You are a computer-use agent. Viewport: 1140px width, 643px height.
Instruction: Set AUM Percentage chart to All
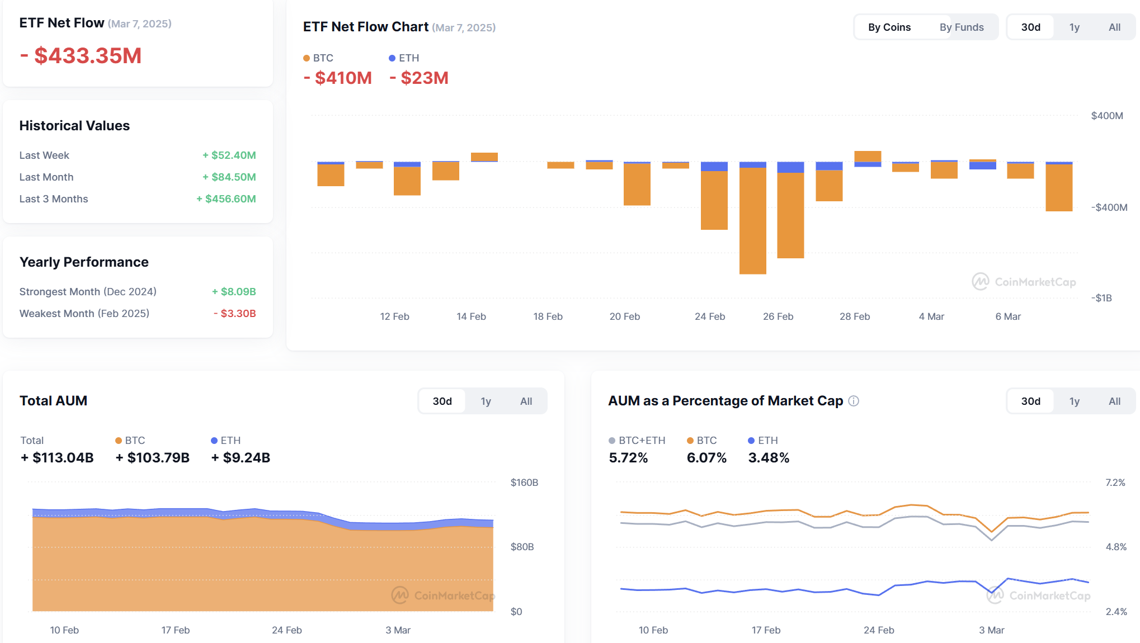click(1114, 401)
